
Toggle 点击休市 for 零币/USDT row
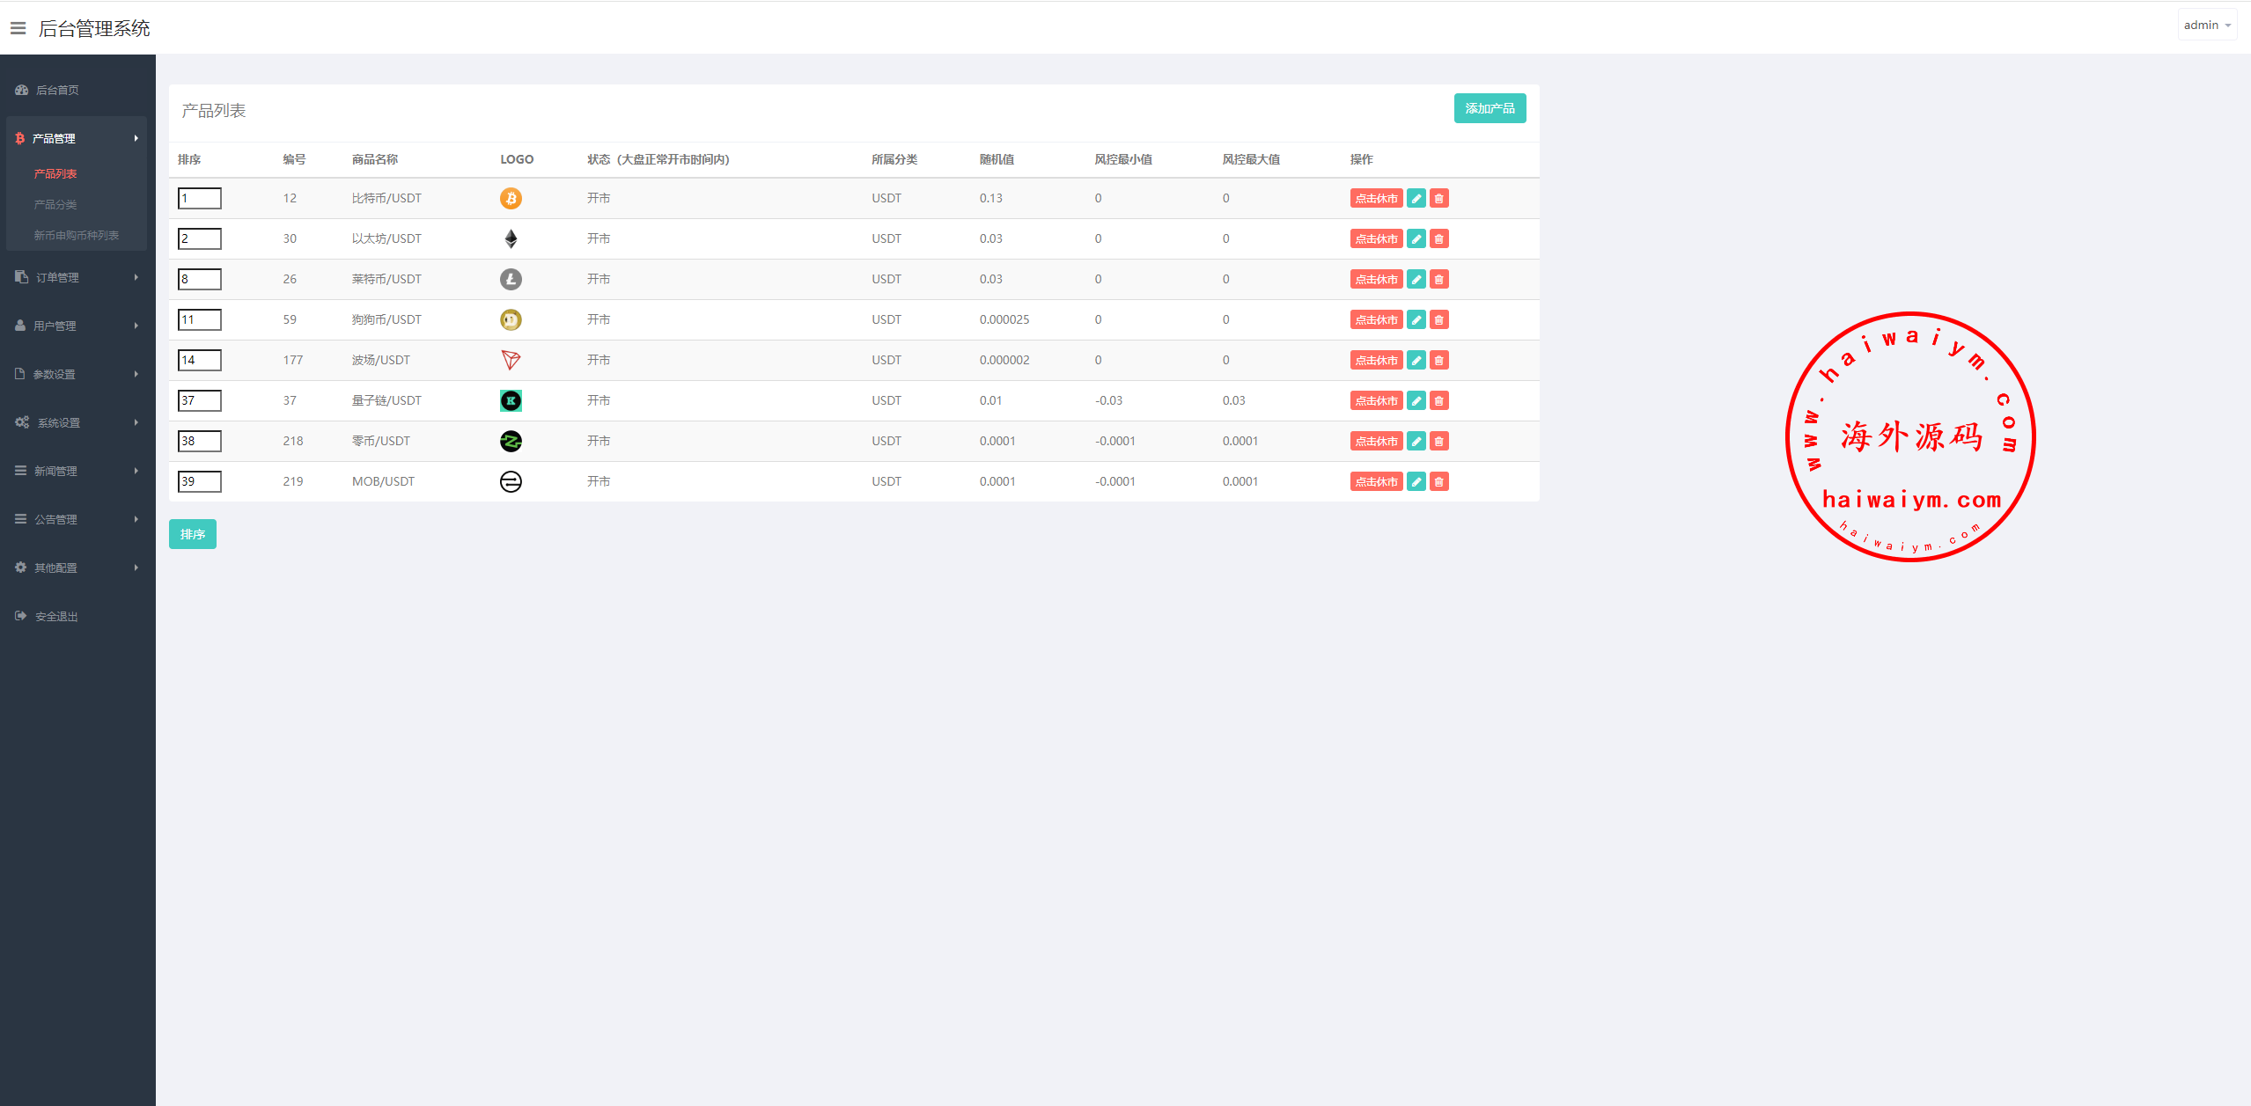1376,442
